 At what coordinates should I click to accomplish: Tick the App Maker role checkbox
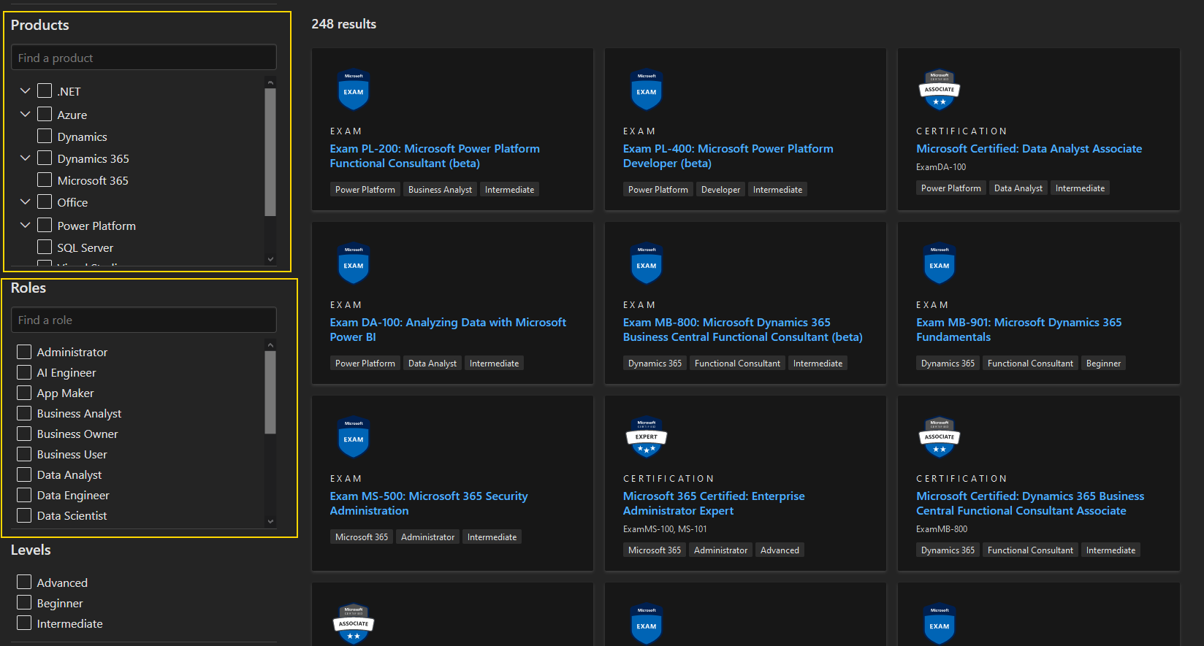tap(24, 393)
